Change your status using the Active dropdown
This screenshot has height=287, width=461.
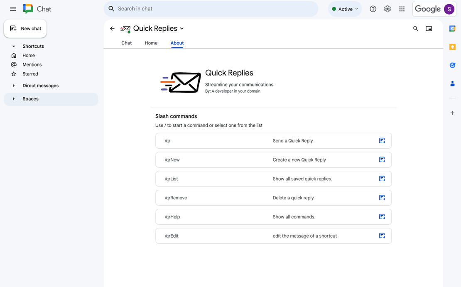pos(345,9)
